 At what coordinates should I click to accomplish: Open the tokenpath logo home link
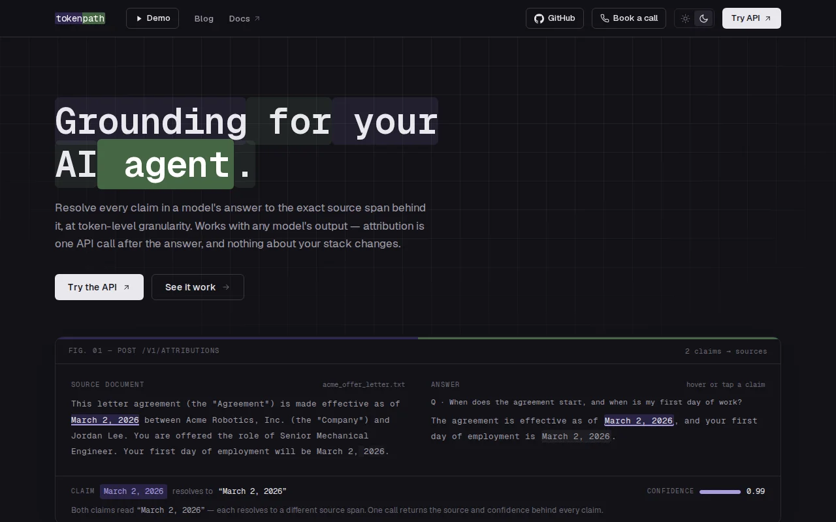point(80,18)
